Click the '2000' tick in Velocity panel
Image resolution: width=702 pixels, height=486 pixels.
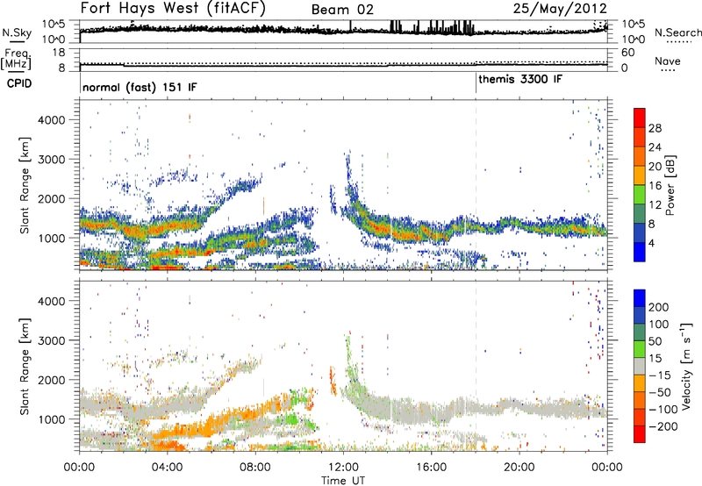[x=52, y=380]
